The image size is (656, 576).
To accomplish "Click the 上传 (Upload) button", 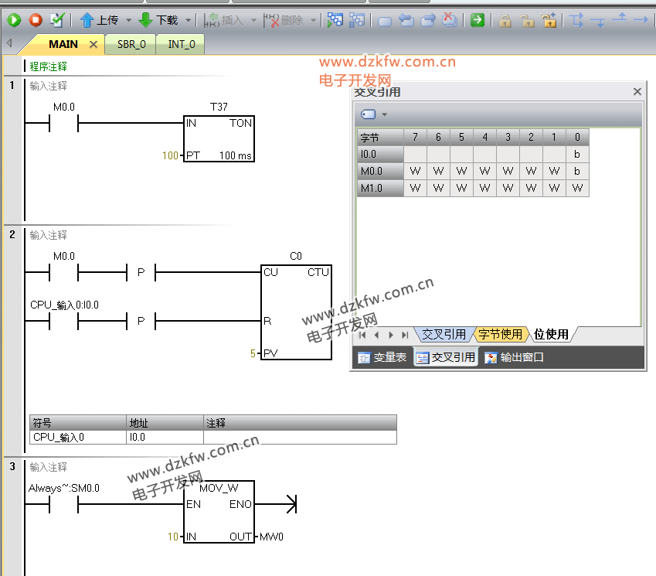I will pos(99,20).
